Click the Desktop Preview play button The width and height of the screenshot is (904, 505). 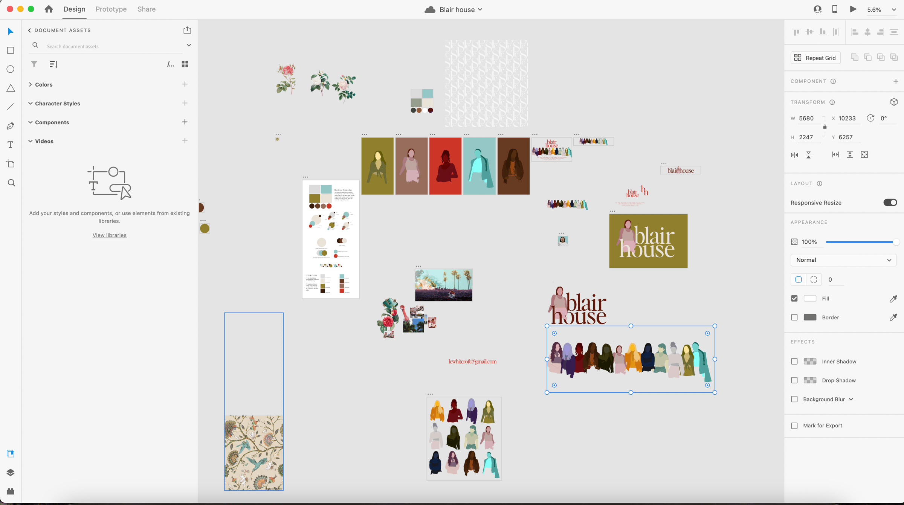tap(853, 9)
